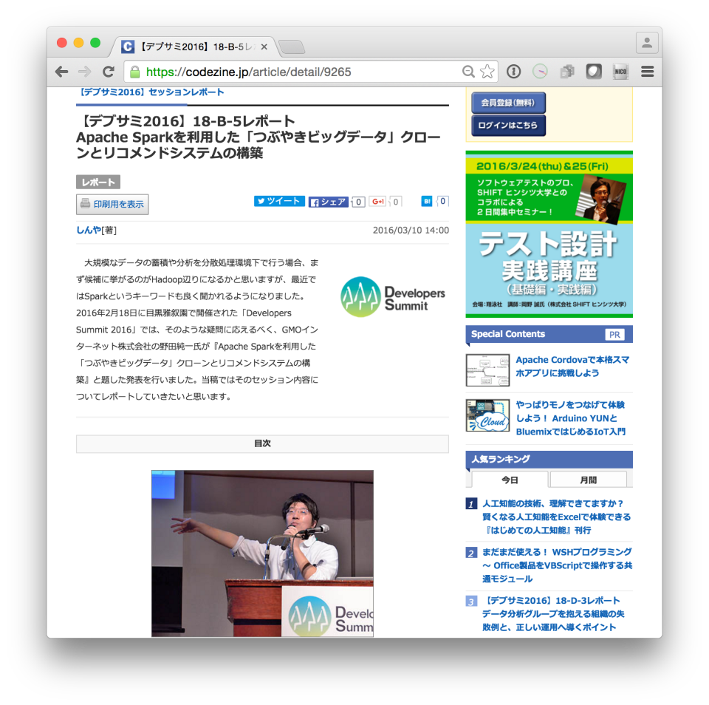Click the Chrome menu hamburger icon
709x705 pixels.
pos(647,72)
